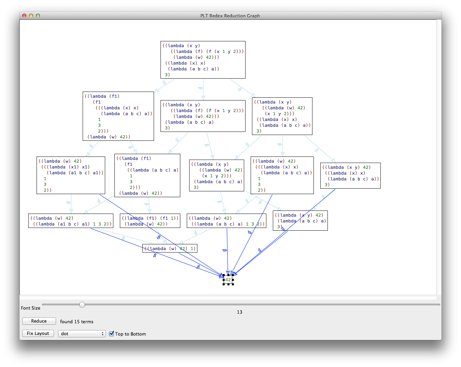Select the node containing (lambda (x1) x1)

pyautogui.click(x=71, y=175)
